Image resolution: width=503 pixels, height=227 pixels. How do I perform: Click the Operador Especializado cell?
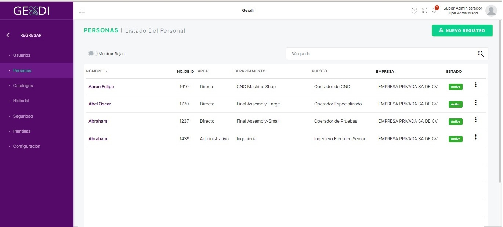point(338,104)
